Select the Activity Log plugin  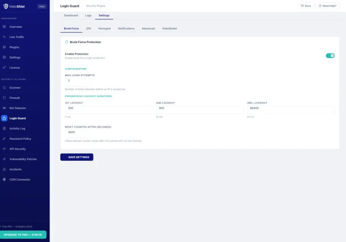click(18, 128)
